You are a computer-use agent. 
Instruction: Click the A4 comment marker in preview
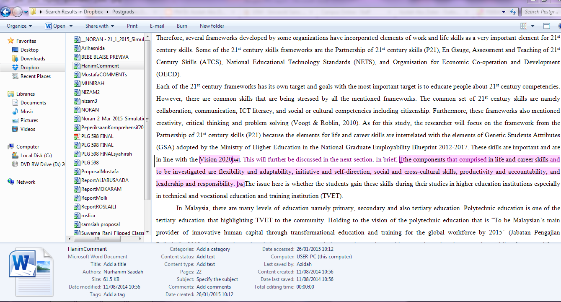click(x=236, y=160)
